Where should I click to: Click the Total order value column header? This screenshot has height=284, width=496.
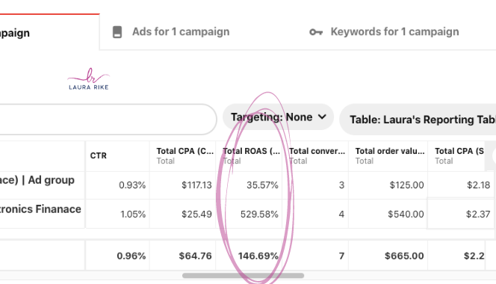click(x=390, y=151)
